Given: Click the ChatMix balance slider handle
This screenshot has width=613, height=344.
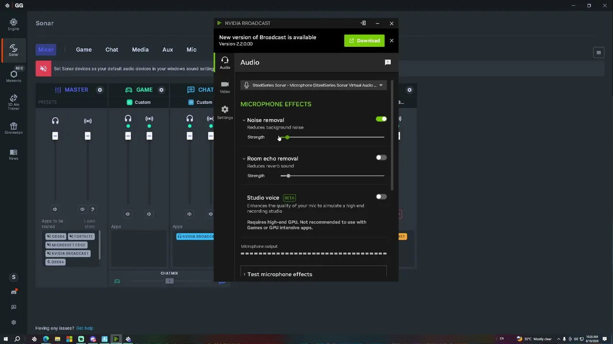Looking at the screenshot, I should [170, 281].
